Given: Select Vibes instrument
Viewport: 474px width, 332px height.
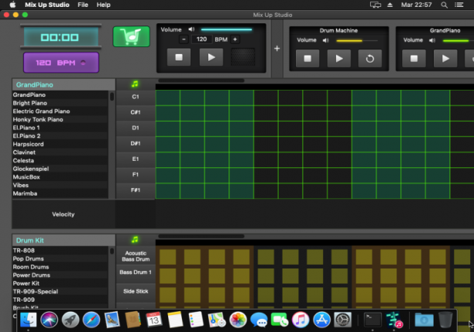Looking at the screenshot, I should pyautogui.click(x=60, y=185).
